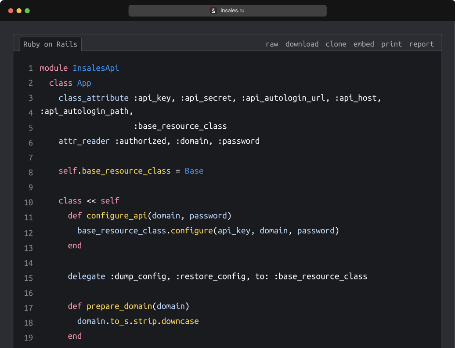Click the insales.ru site favicon in address bar
Image resolution: width=455 pixels, height=348 pixels.
coord(213,11)
